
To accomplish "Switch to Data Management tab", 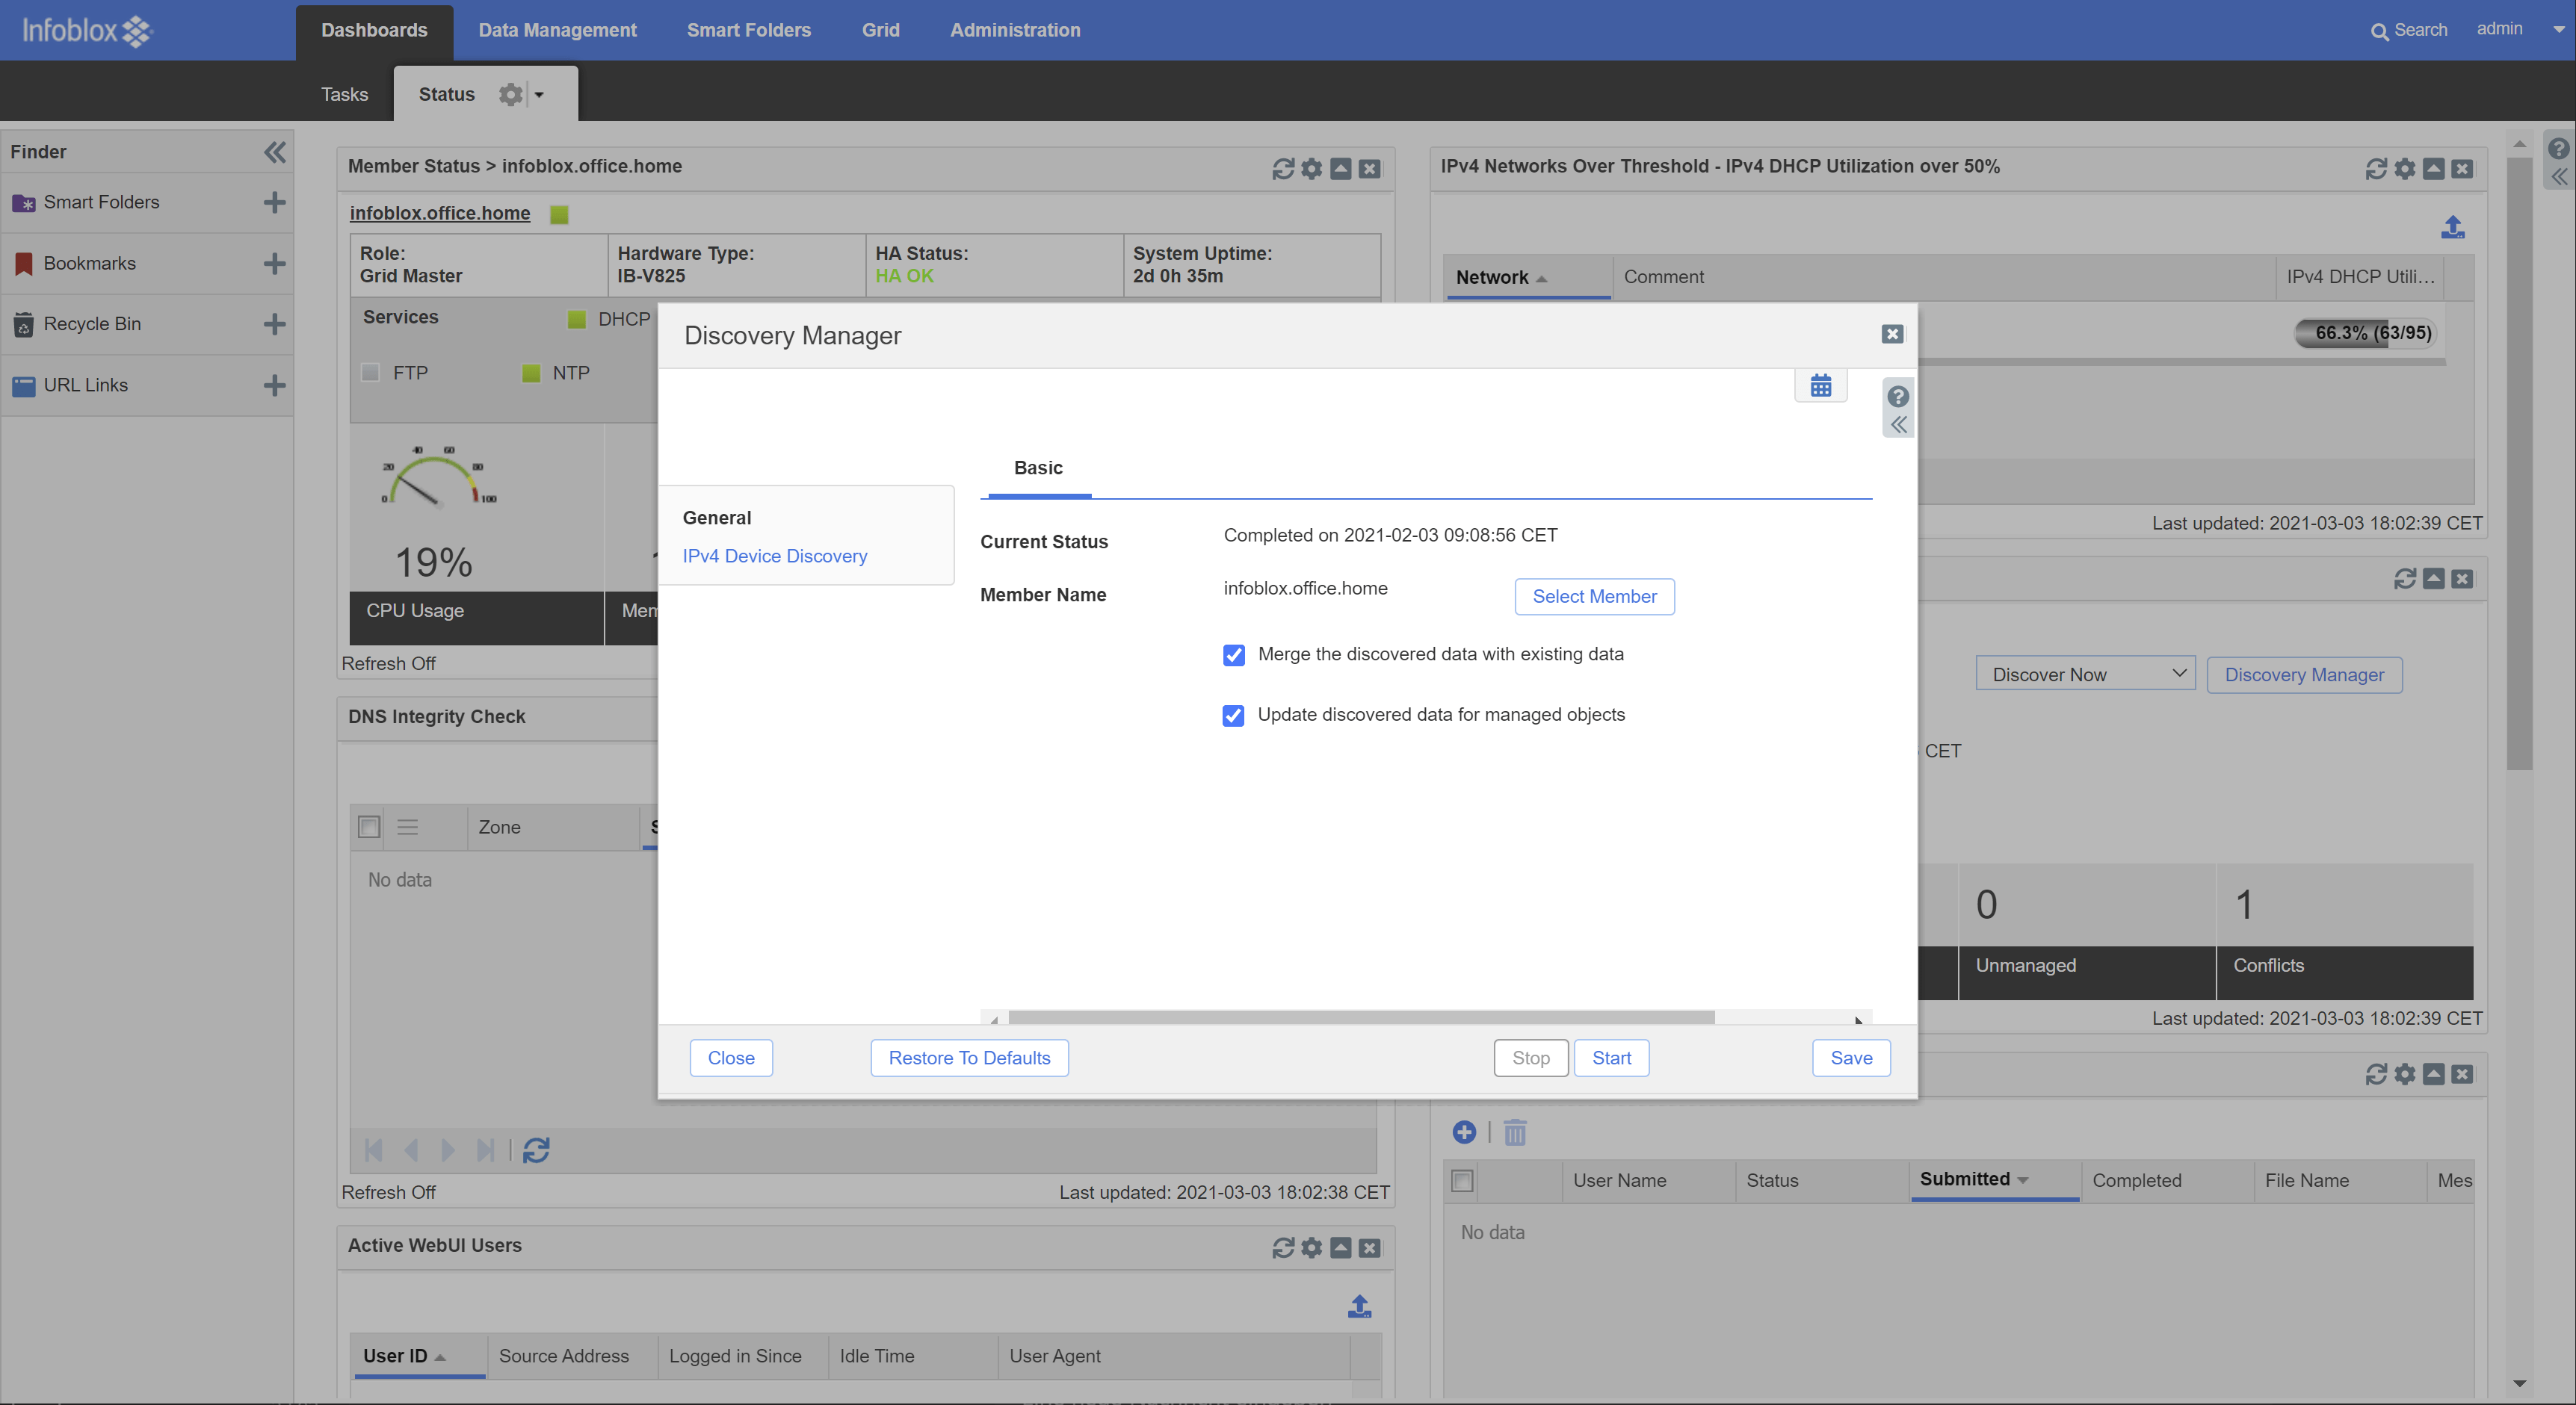I will [x=557, y=30].
